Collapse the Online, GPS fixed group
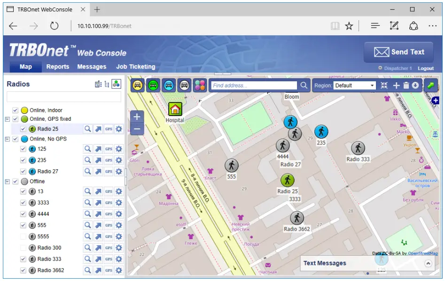Viewport: 445px width, 281px height. (x=7, y=119)
